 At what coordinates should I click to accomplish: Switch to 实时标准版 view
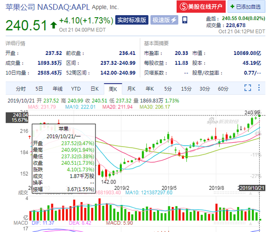(x=132, y=20)
